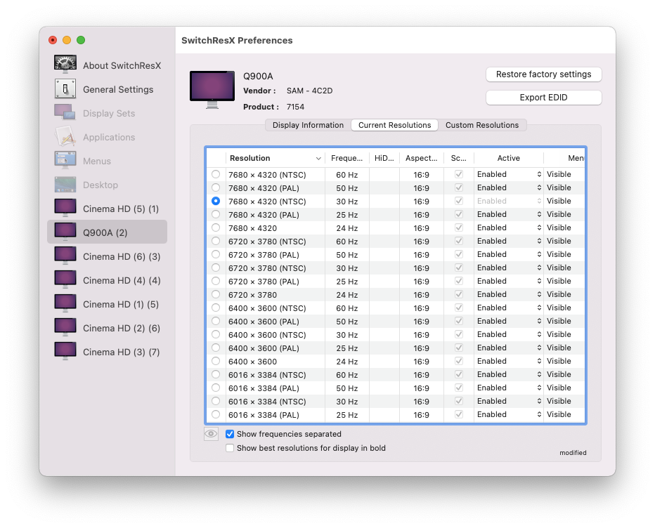Viewport: 655px width, 528px height.
Task: Open Enabled dropdown for 6720 × 3780 (PAL) 50 Hz
Action: coord(509,254)
